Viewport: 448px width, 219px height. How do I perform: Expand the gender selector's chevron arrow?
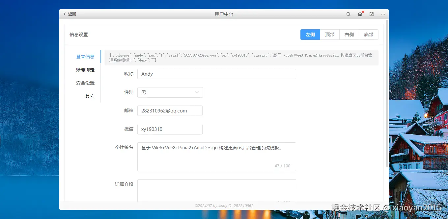tap(197, 92)
